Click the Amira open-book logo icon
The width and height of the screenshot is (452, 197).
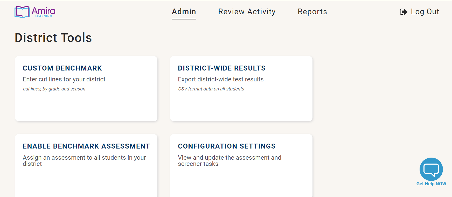tap(22, 12)
